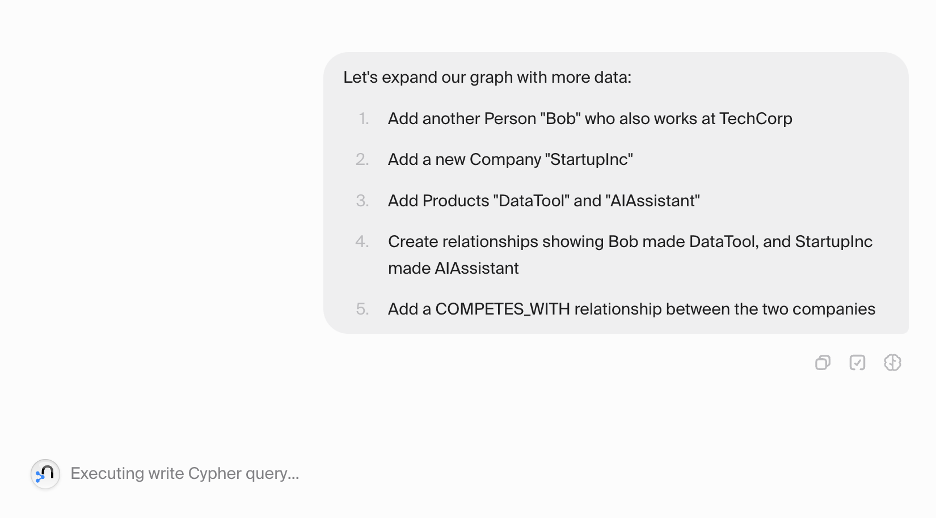Click the "Executing write Cypher query..." status text
Screen dimensions: 936x518
coord(185,473)
